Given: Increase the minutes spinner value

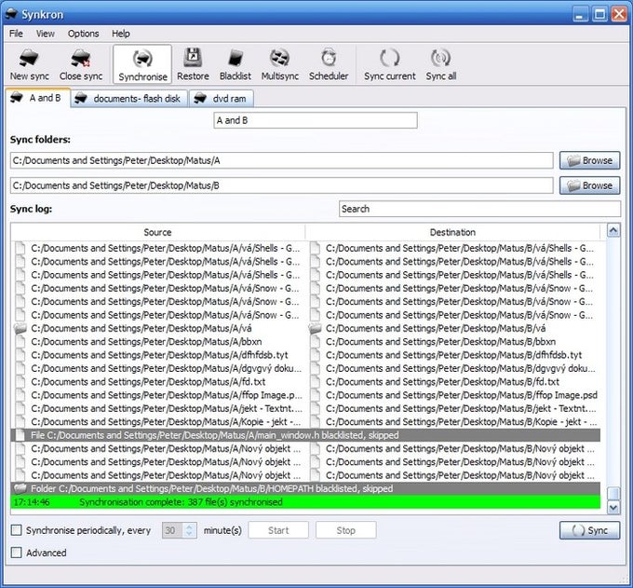Looking at the screenshot, I should [x=189, y=526].
